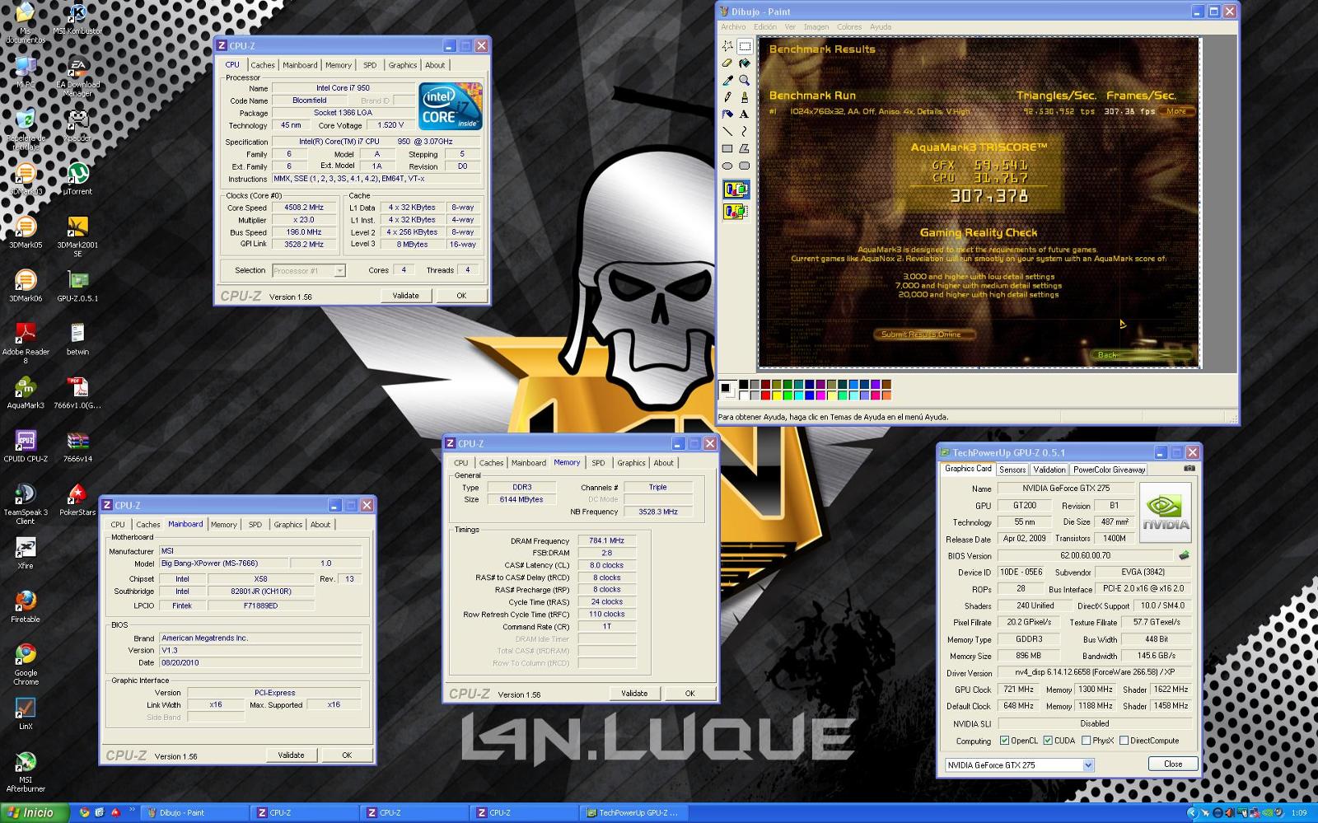Open the Processor Selection dropdown in CPU-Z
Viewport: 1318px width, 823px height.
tap(339, 271)
